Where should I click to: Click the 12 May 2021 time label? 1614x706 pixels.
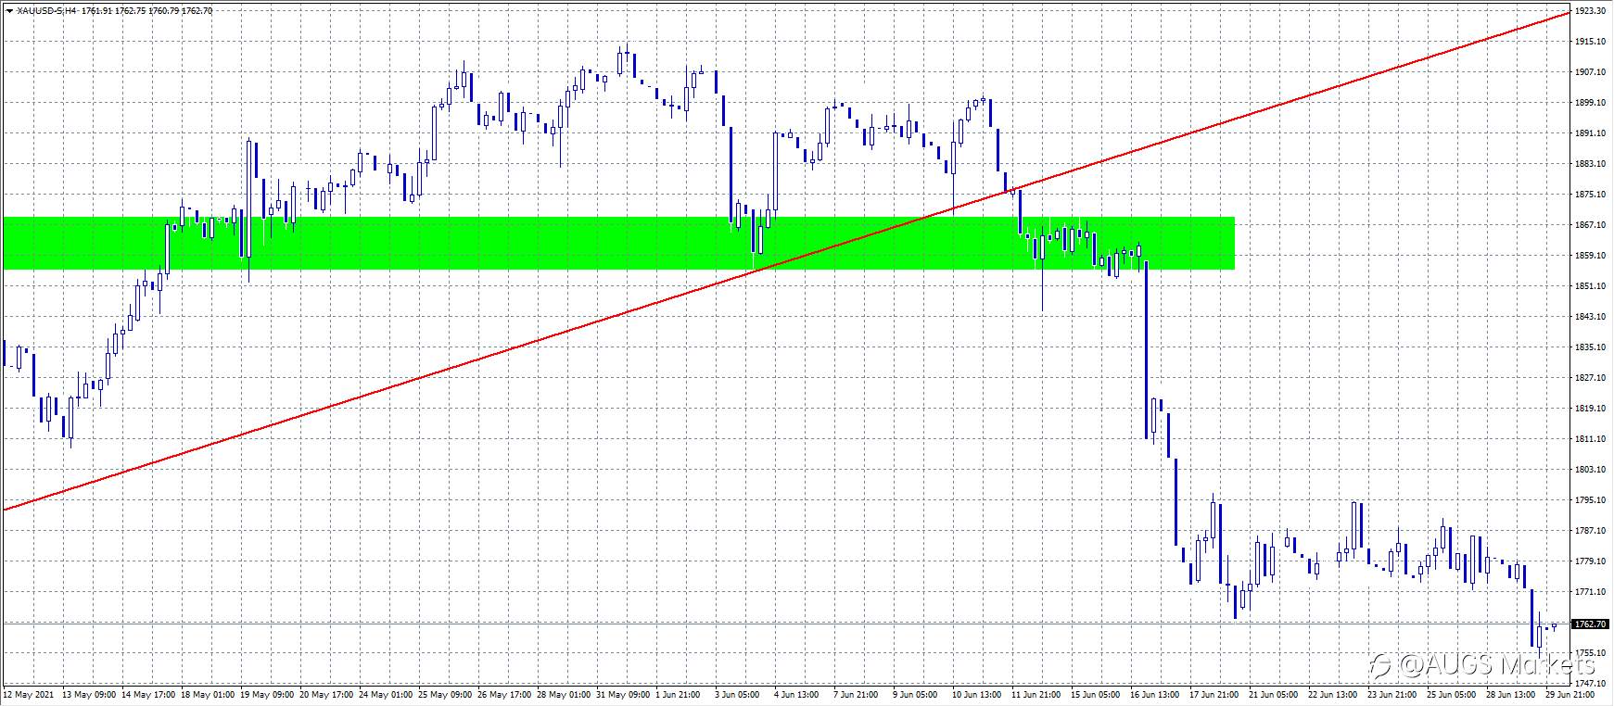coord(26,695)
